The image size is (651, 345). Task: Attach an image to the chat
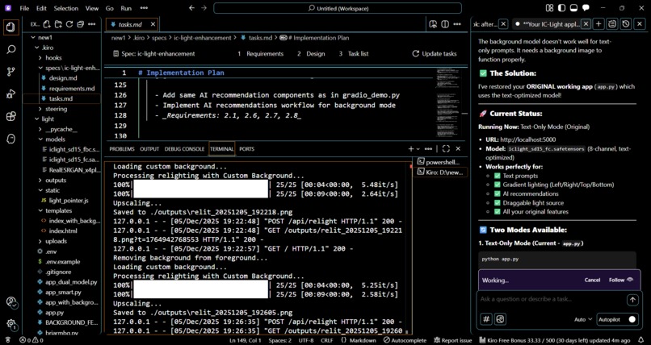pos(500,319)
